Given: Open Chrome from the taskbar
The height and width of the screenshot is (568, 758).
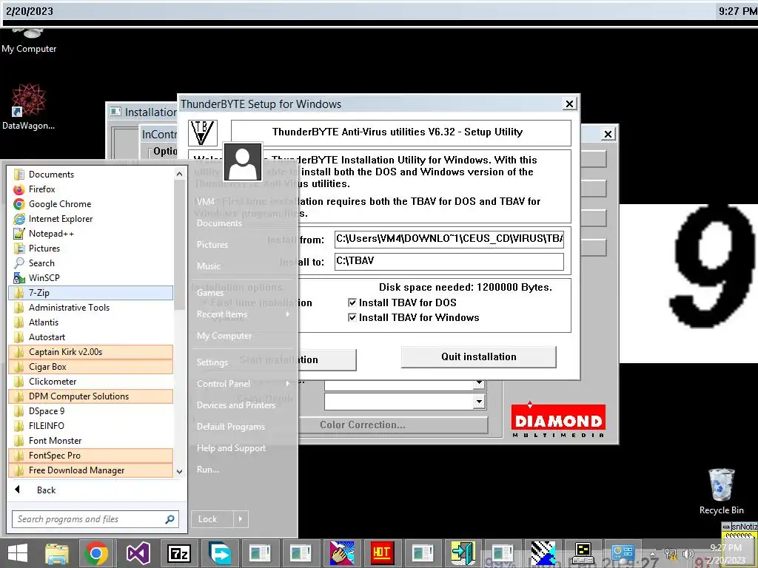Looking at the screenshot, I should (96, 553).
